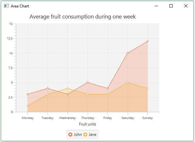Viewport: 195px width, 142px height.
Task: Click Jane's yellow legend symbol
Action: coord(85,135)
